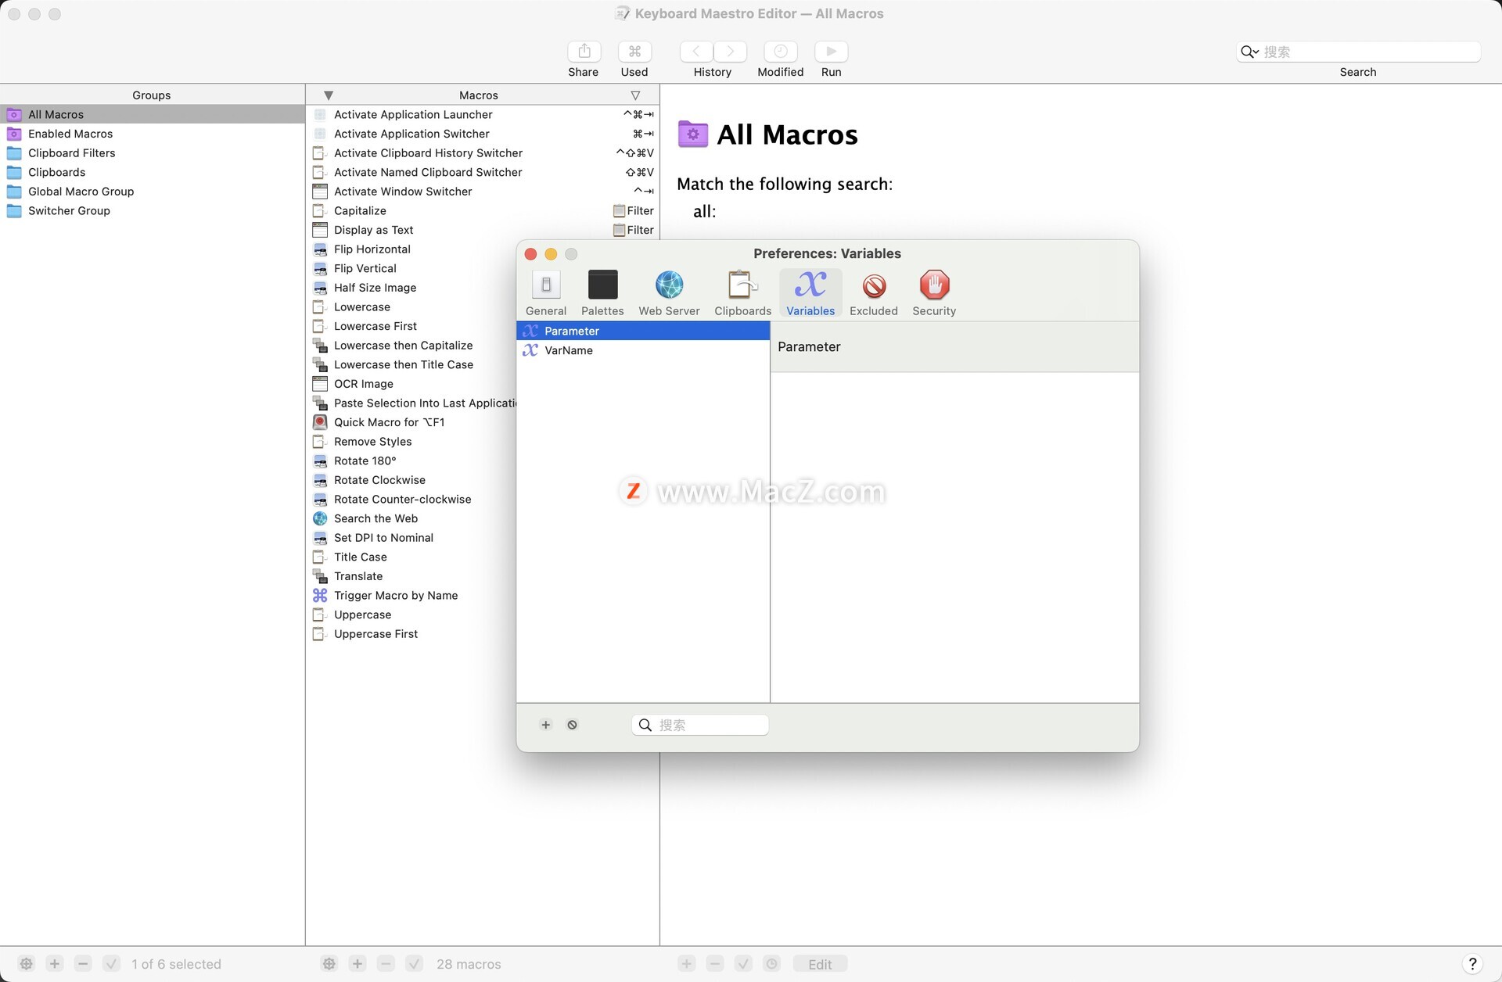The image size is (1502, 982).
Task: Remove the selected macro group
Action: (84, 964)
